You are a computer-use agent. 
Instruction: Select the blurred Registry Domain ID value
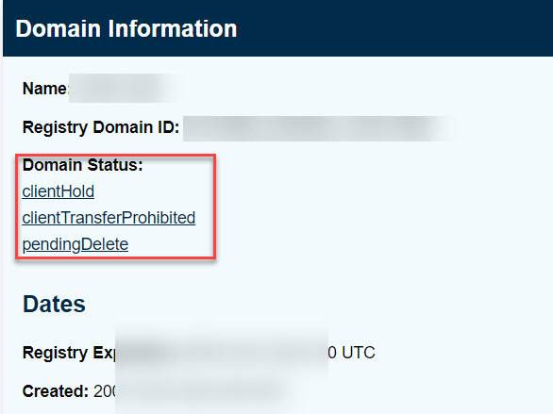(319, 128)
